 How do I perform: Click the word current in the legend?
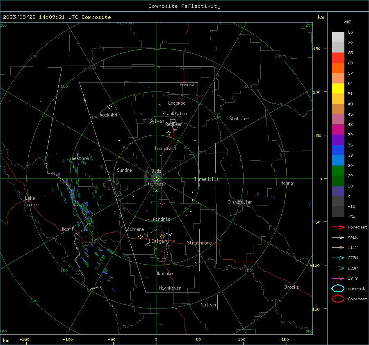[356, 288]
